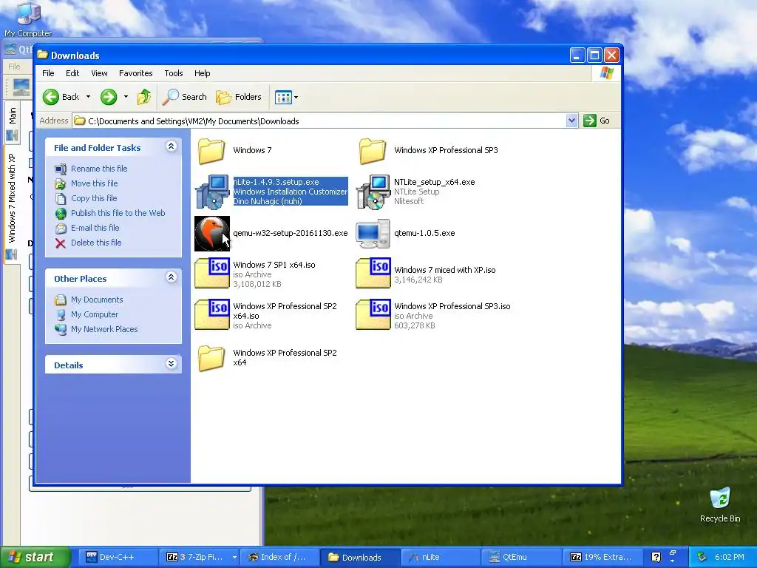Select the Main tab in QtEmu window

pos(12,122)
